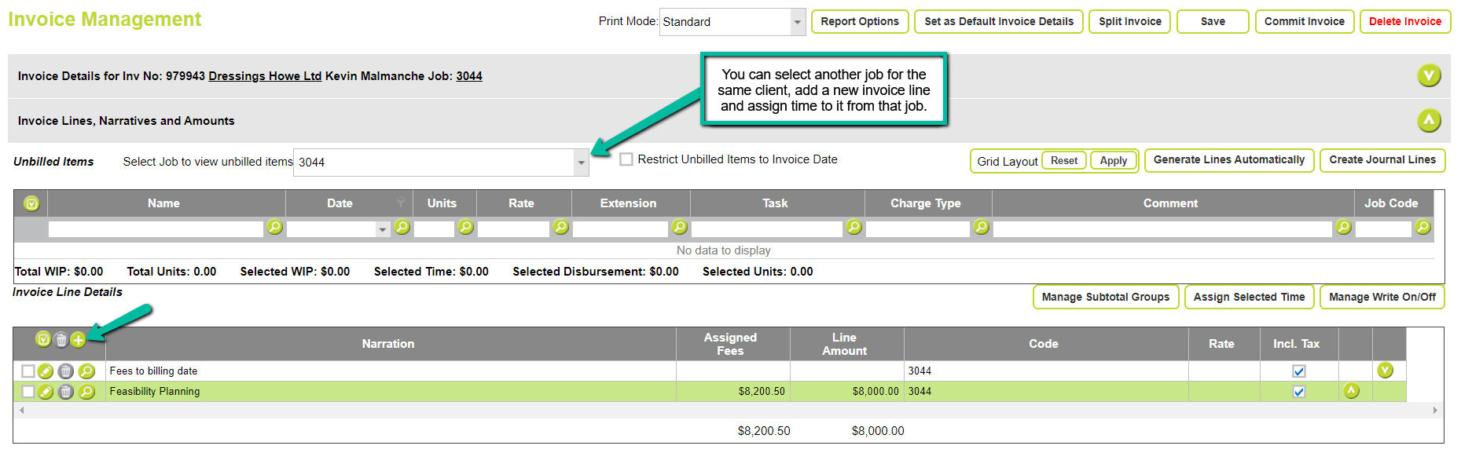1461x464 pixels.
Task: Open Manage Subtotal Groups
Action: (1106, 297)
